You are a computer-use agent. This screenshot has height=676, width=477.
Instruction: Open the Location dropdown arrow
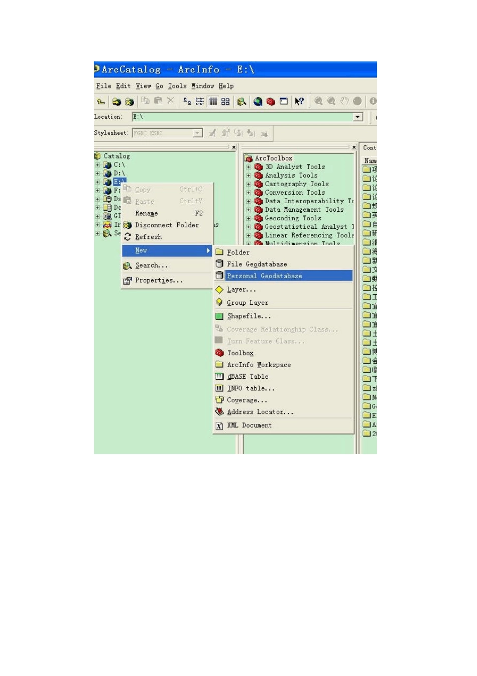[358, 117]
